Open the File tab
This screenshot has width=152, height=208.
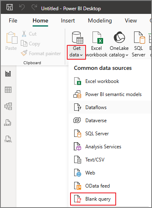coord(13,21)
